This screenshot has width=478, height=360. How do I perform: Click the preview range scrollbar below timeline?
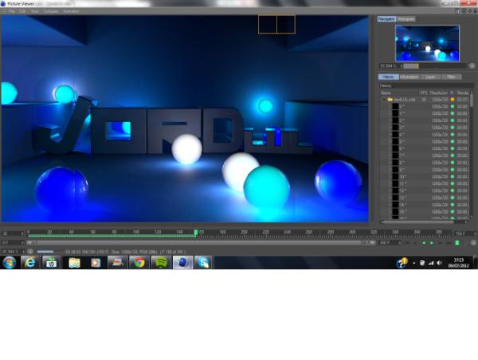pyautogui.click(x=202, y=243)
